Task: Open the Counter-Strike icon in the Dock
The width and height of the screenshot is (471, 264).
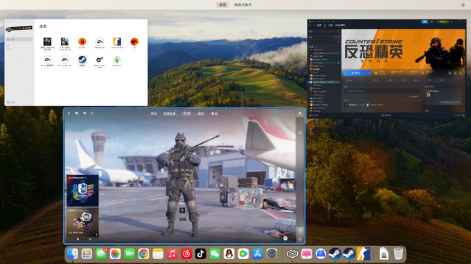Action: [364, 254]
